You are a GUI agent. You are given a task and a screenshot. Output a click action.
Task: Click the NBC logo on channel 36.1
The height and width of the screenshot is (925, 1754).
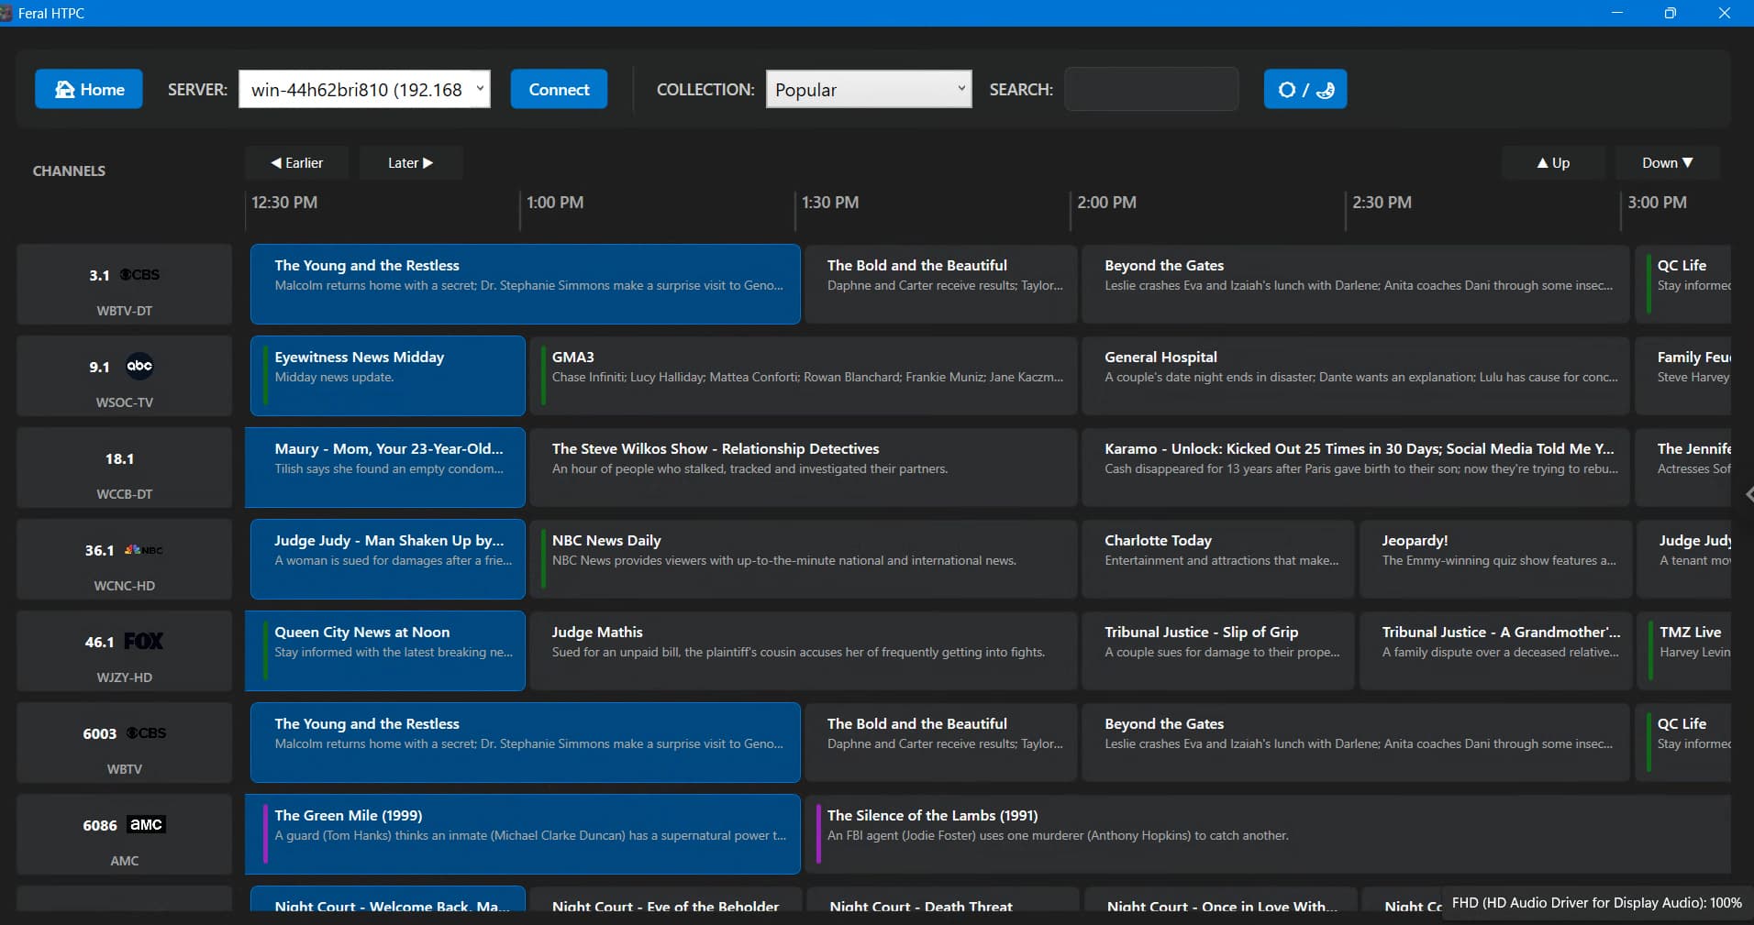point(143,550)
